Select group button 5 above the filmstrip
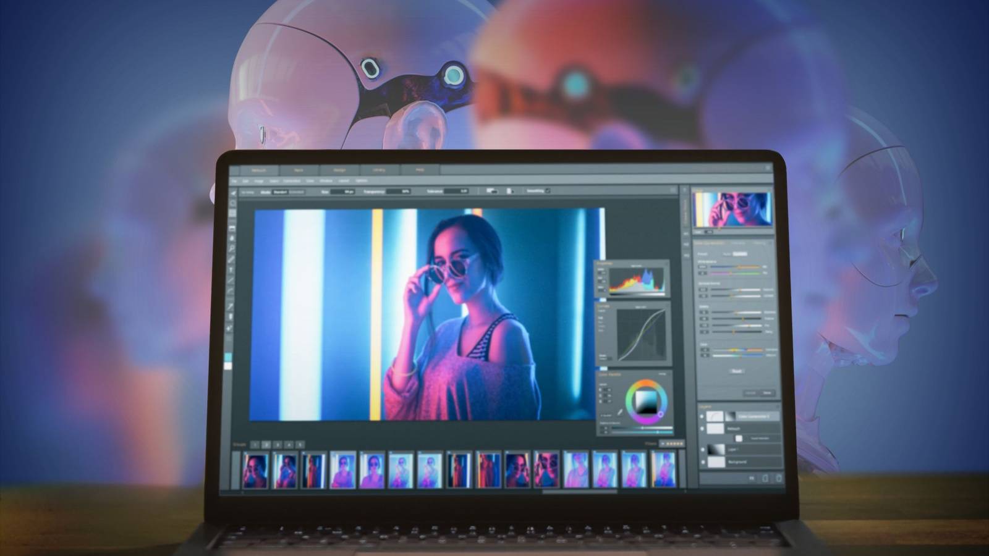 pos(300,444)
